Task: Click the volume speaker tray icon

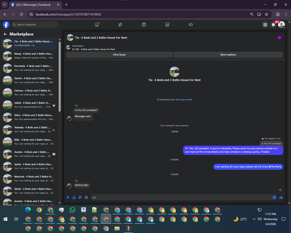Action: [x=260, y=219]
